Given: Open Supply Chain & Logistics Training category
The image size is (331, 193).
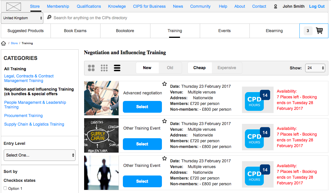Looking at the screenshot, I should pyautogui.click(x=34, y=124).
